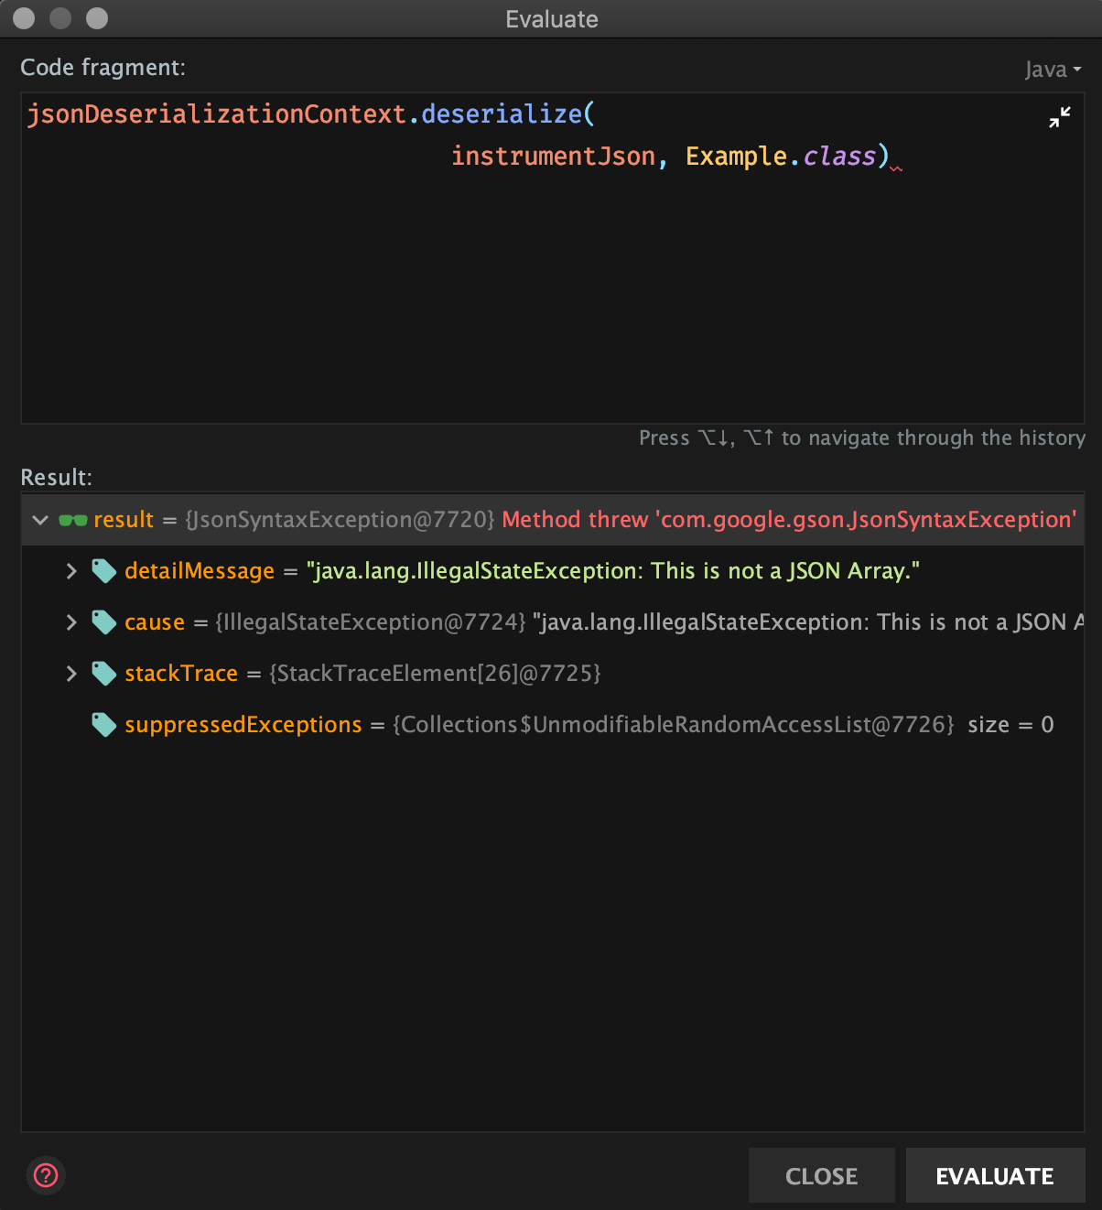
Task: Click the tag icon beside suppressedExceptions
Action: pos(104,725)
